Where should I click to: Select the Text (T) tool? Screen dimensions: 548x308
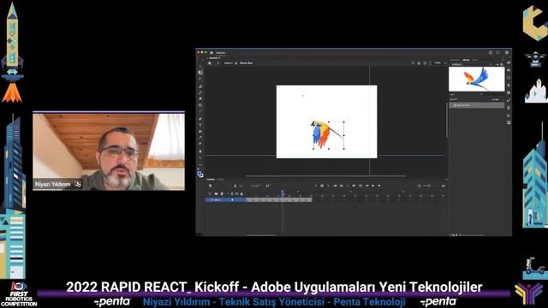pos(200,125)
